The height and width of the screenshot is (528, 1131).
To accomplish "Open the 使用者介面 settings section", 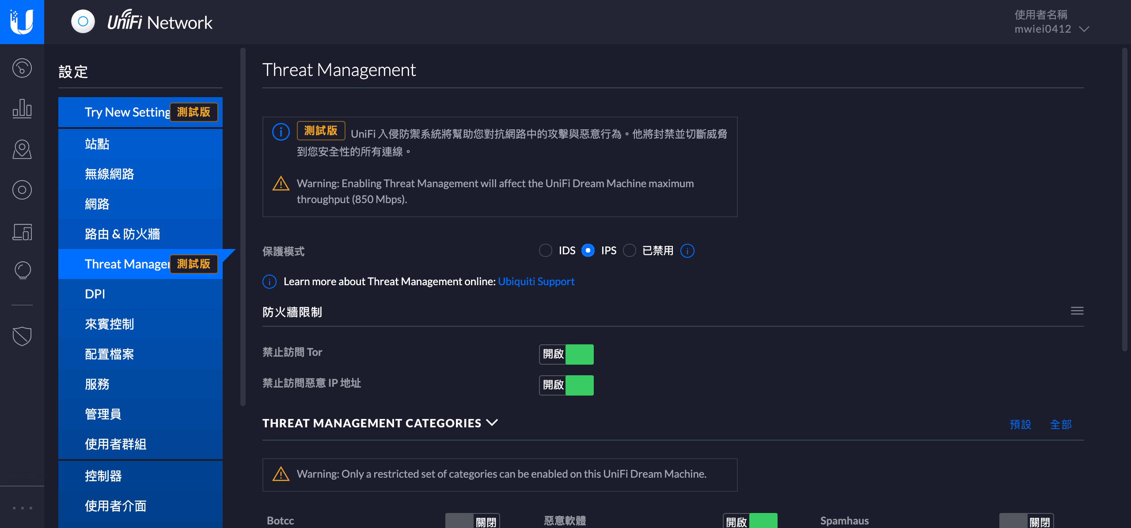I will [140, 506].
